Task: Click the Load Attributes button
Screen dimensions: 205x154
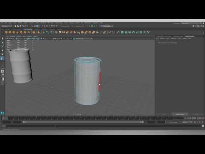Action: [x=180, y=114]
